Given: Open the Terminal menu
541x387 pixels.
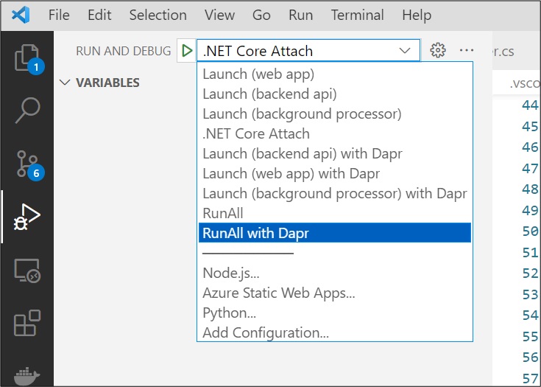Looking at the screenshot, I should pos(356,15).
